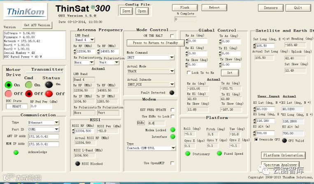Click the RSSI Blocked indicator LED
314x184 pixels.
coord(77,163)
